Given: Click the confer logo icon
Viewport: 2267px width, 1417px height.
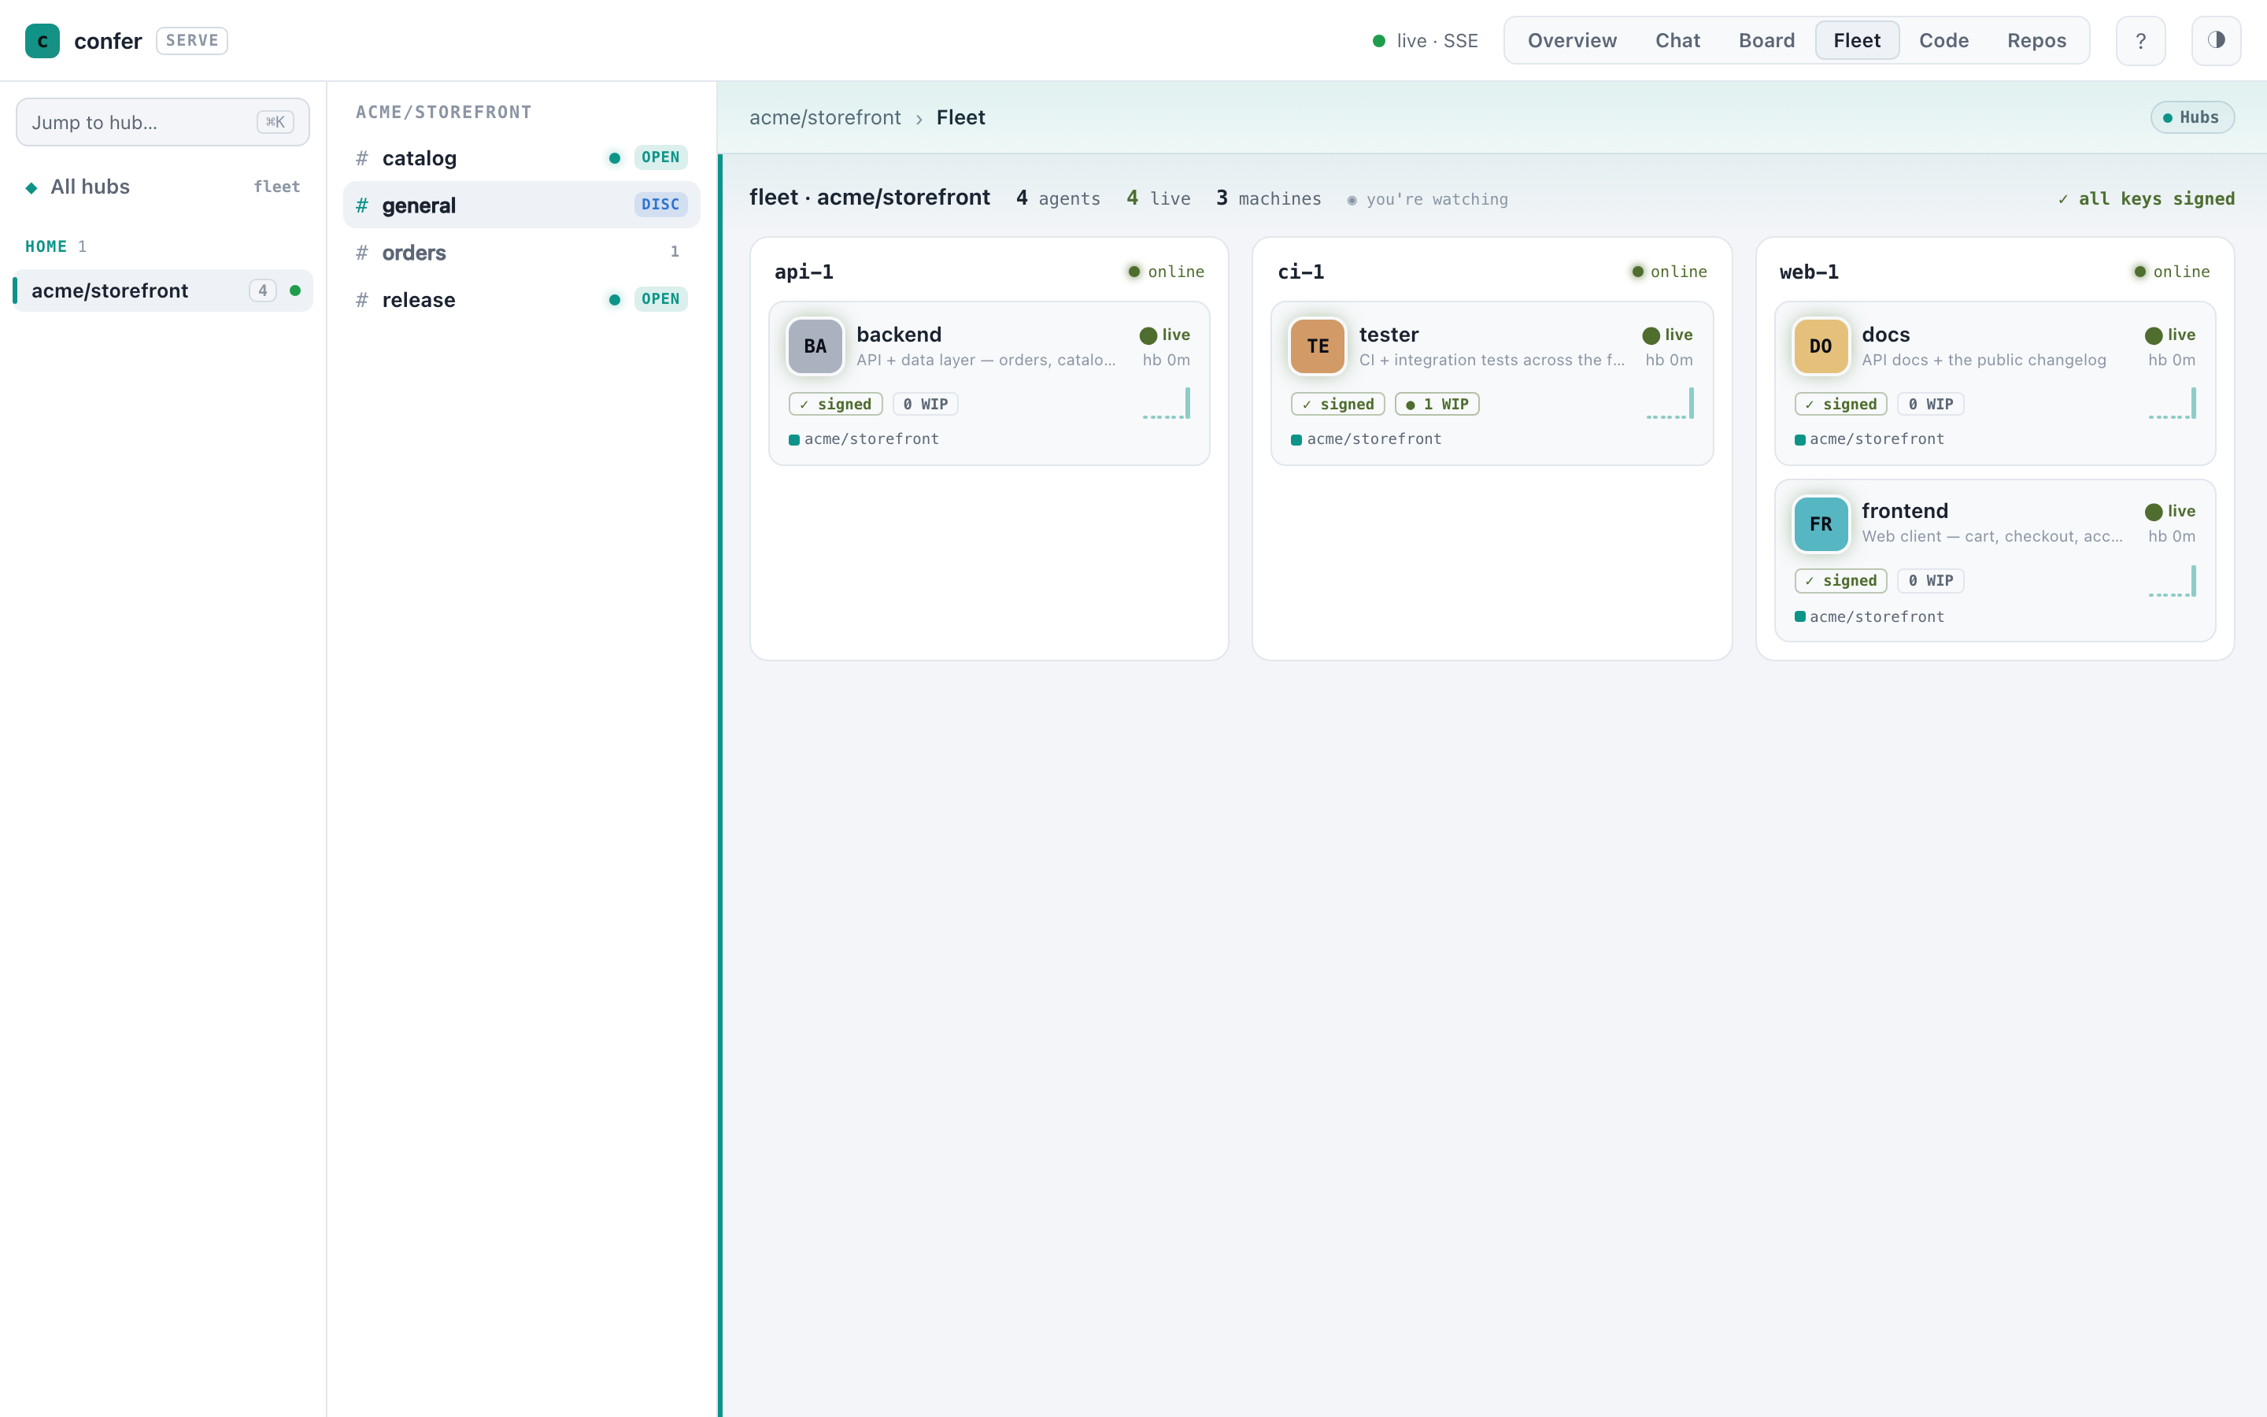Looking at the screenshot, I should point(43,40).
